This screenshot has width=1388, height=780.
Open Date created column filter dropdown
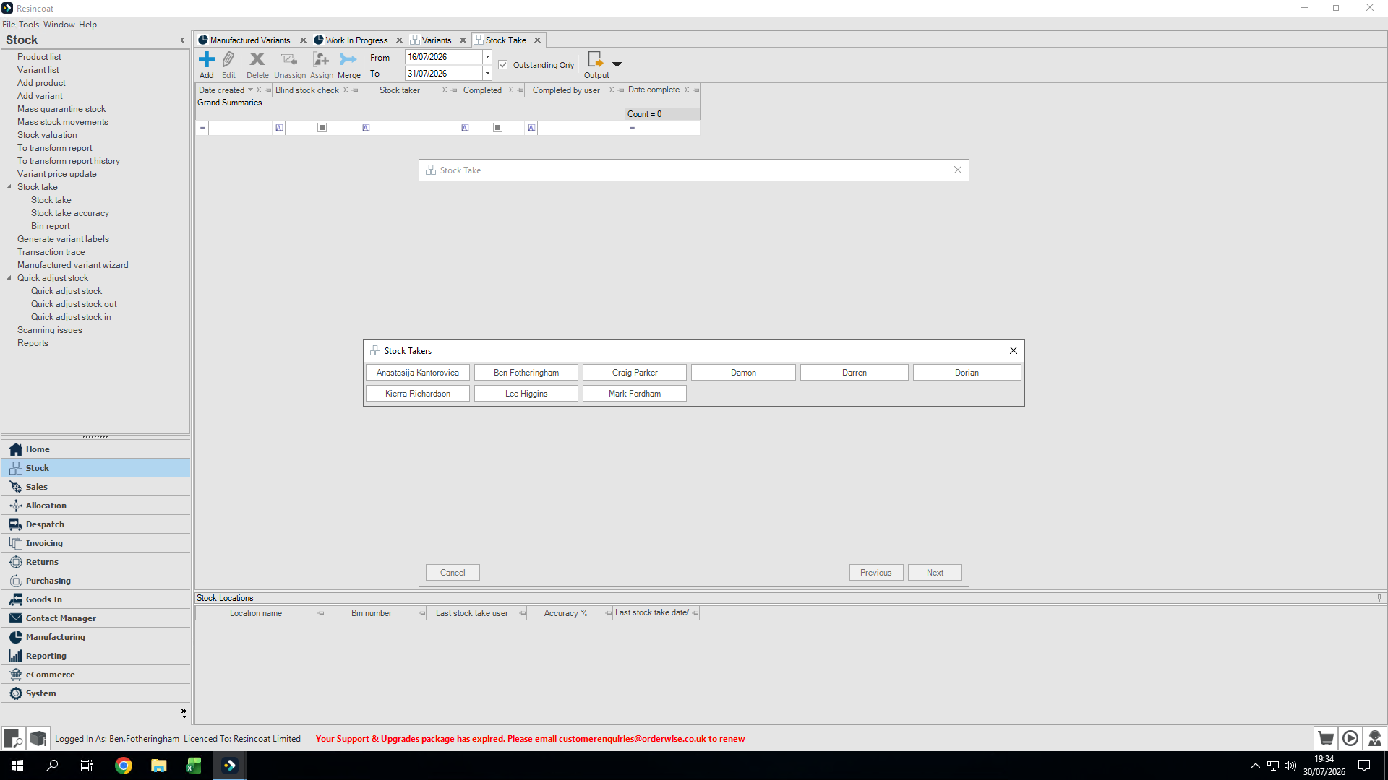[x=251, y=90]
